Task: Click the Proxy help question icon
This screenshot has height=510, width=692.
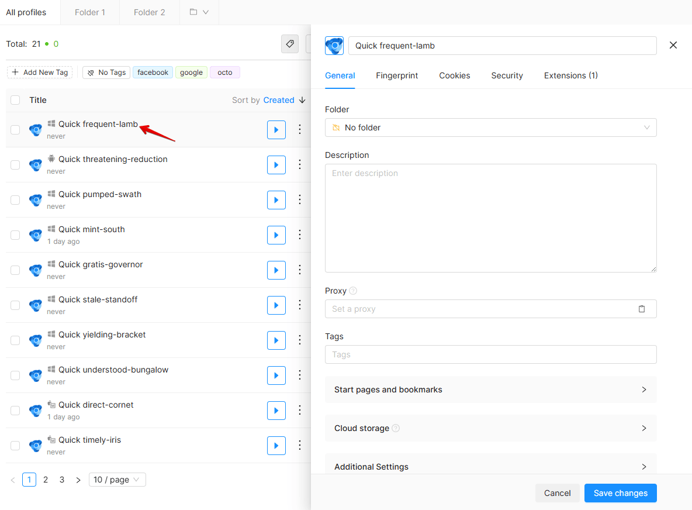Action: pyautogui.click(x=353, y=291)
